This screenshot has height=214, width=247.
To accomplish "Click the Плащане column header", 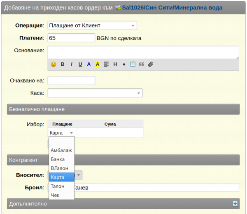I will [x=63, y=124].
